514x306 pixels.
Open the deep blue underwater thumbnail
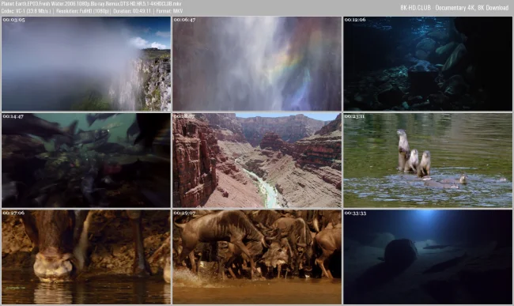[x=428, y=257]
